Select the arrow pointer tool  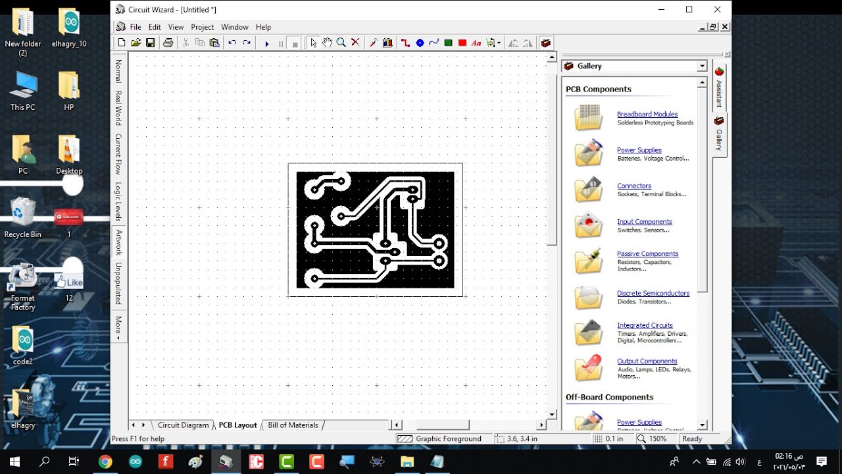click(x=314, y=43)
